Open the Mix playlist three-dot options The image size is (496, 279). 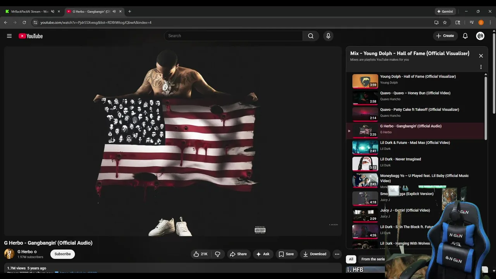click(x=481, y=67)
